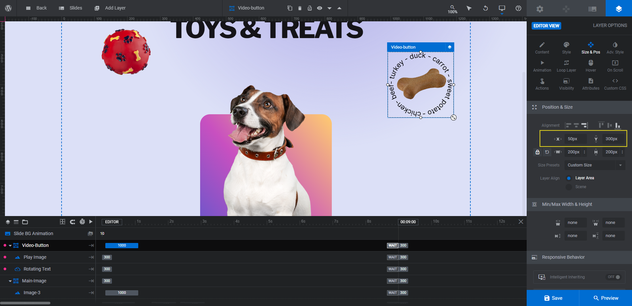Open the On Scroll settings
632x306 pixels.
tap(615, 66)
